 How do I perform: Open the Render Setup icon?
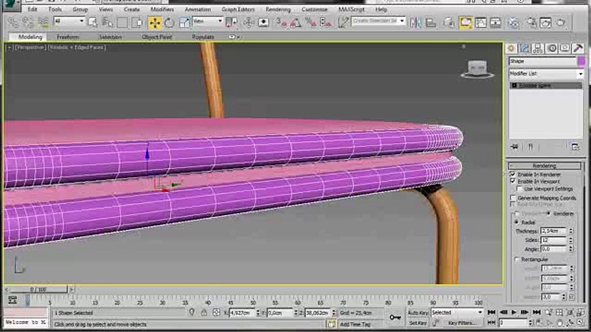(531, 22)
